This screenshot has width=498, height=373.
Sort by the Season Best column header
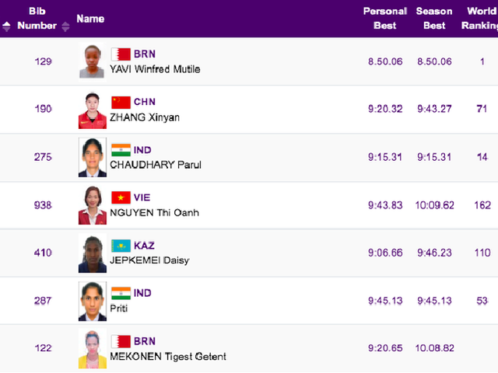pyautogui.click(x=434, y=19)
